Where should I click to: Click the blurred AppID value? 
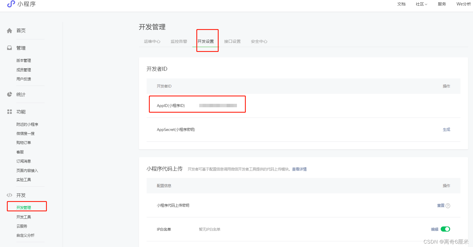218,106
